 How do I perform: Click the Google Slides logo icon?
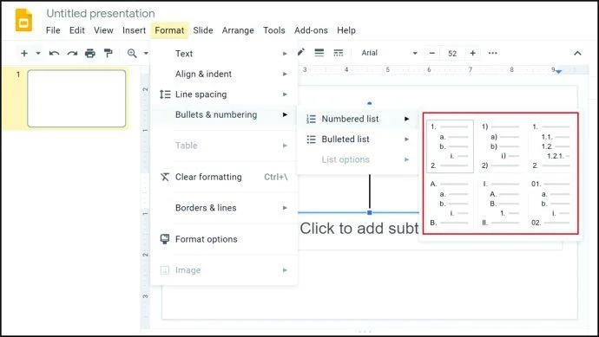[23, 20]
